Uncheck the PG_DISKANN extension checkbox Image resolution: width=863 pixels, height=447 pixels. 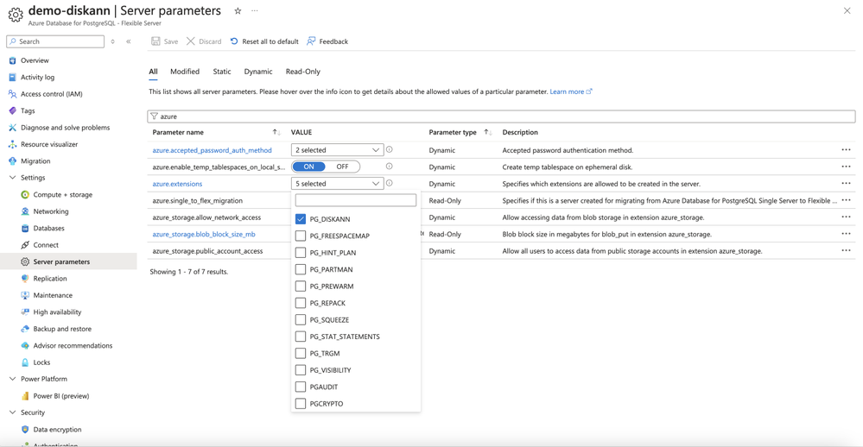[301, 219]
